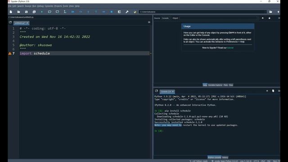Save all files icon
Viewport: 288px width, 162px height.
coord(34,12)
